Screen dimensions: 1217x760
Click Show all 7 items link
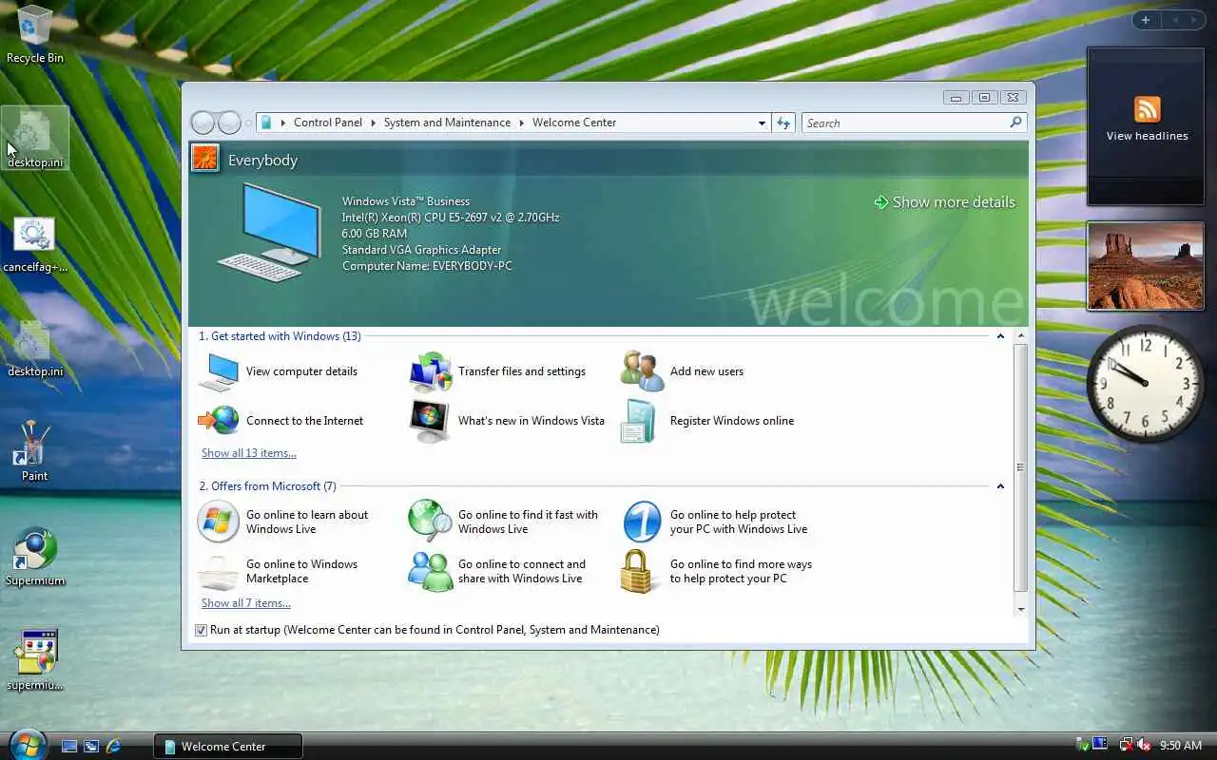tap(245, 603)
